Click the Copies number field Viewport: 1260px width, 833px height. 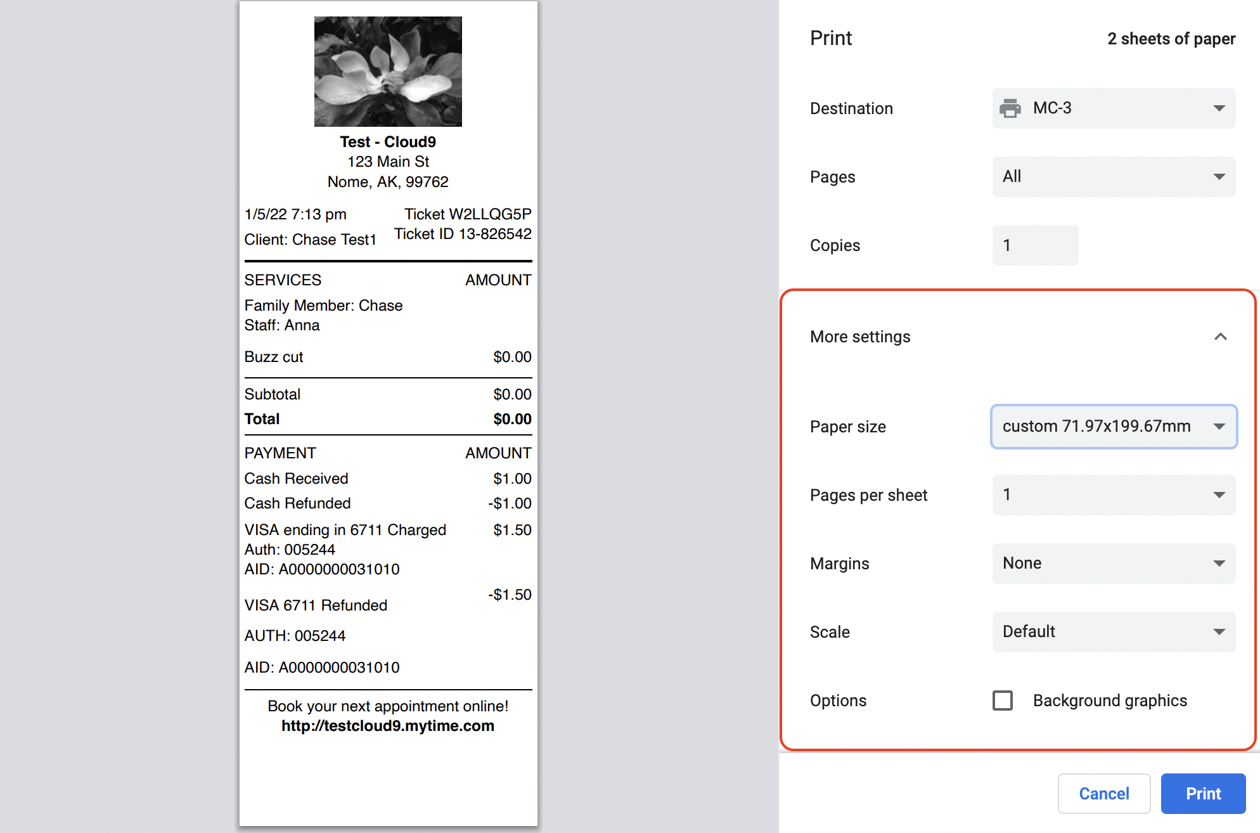(1035, 245)
